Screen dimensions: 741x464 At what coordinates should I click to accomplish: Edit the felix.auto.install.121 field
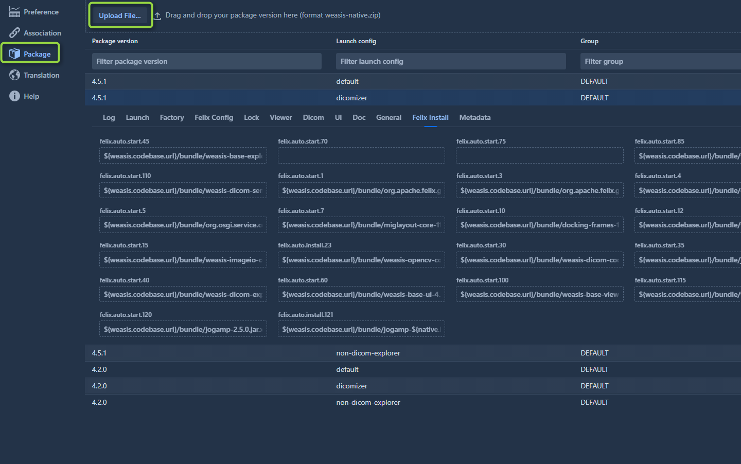tap(361, 329)
